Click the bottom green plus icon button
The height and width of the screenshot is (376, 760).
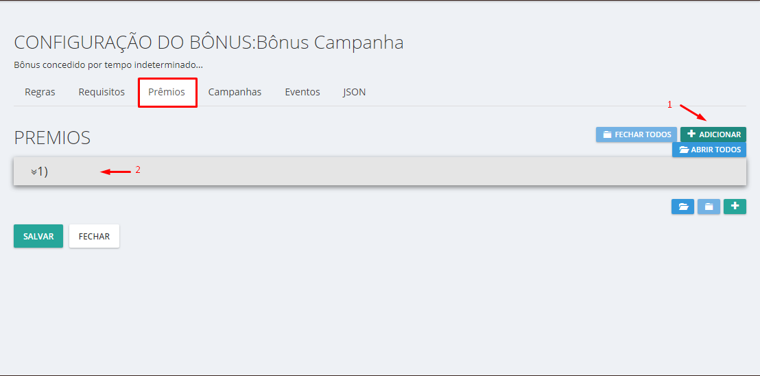coord(735,207)
